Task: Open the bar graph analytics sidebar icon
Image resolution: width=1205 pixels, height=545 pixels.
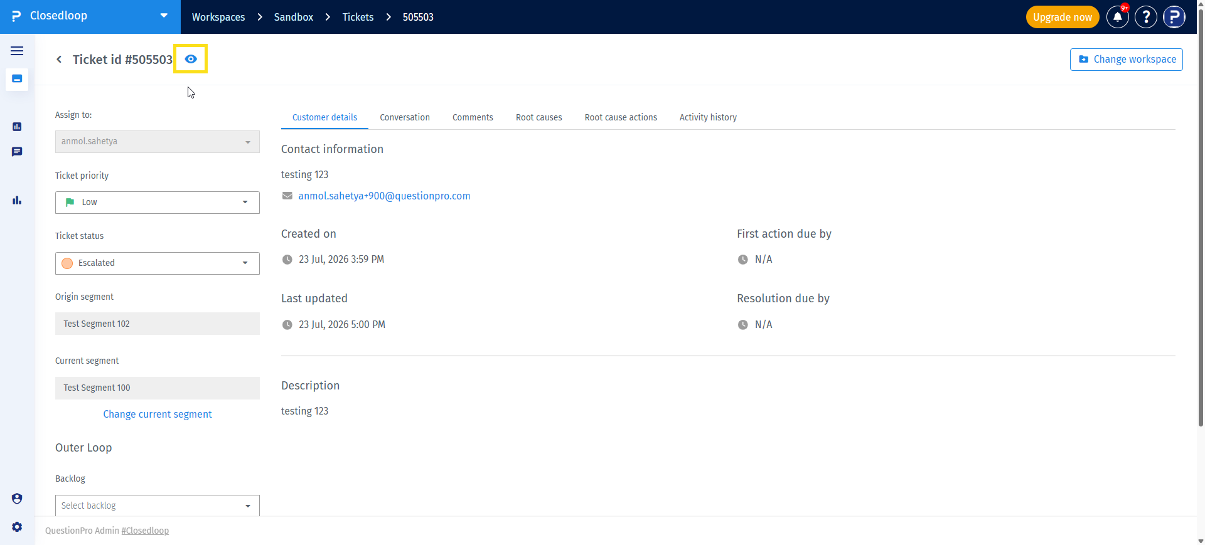Action: click(x=17, y=200)
